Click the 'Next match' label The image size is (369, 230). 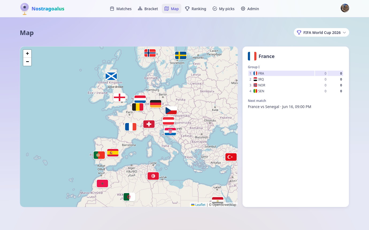257,101
